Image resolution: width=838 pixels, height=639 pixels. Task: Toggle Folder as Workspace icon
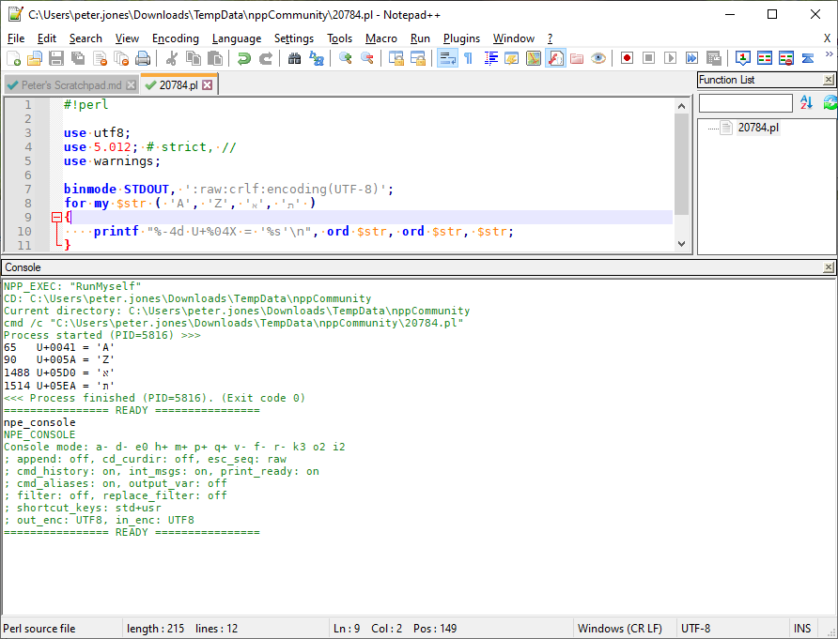[x=577, y=58]
